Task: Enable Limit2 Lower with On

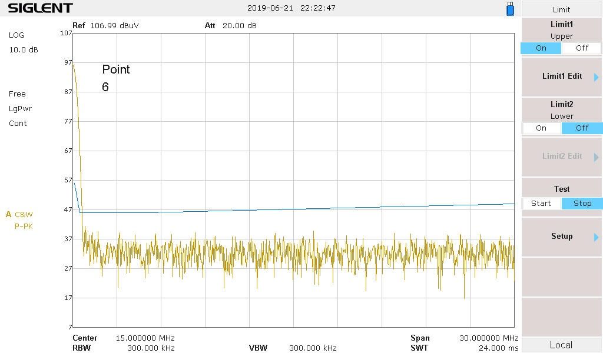Action: (541, 128)
